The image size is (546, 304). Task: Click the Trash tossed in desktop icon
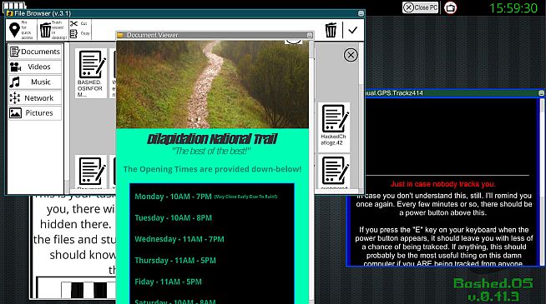45,30
